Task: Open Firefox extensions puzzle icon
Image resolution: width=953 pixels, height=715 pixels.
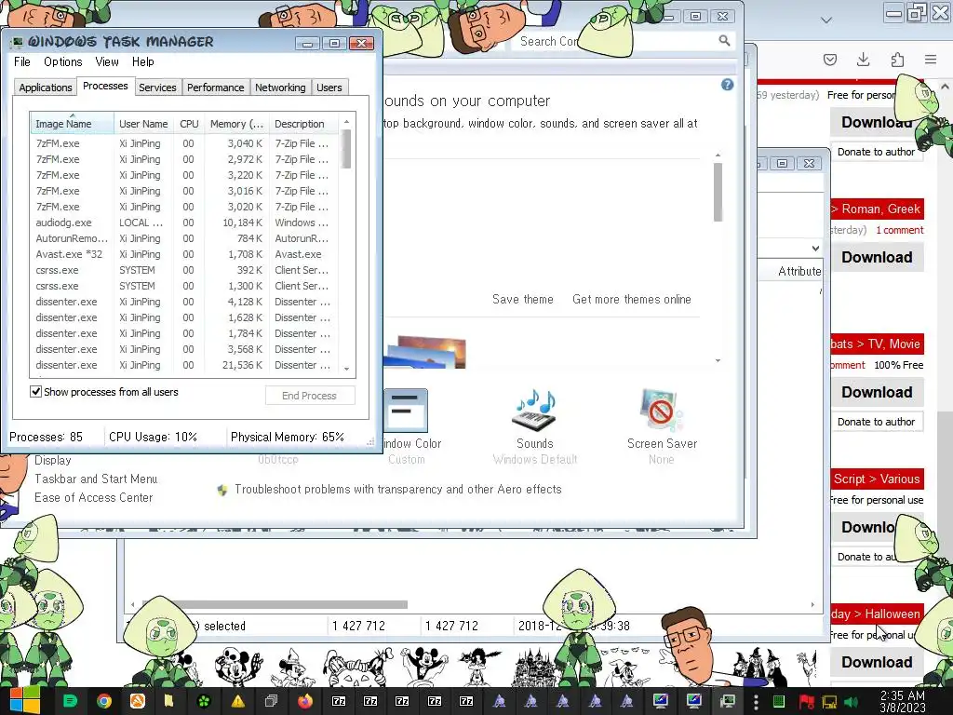Action: point(897,59)
